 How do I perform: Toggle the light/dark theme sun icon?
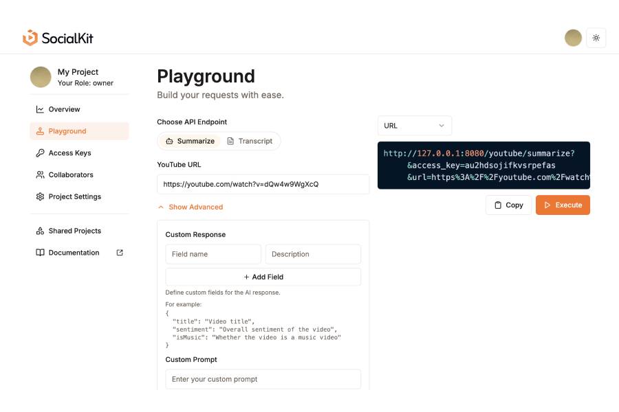[x=596, y=38]
